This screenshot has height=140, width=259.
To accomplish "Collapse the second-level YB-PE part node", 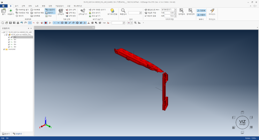I will click(x=5, y=35).
